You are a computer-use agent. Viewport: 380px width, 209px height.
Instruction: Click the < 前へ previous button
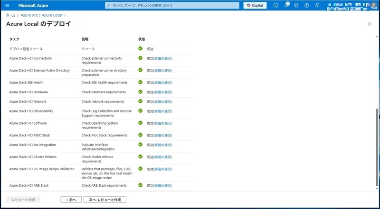[71, 200]
